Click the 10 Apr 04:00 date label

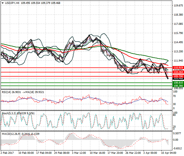pos(169,153)
